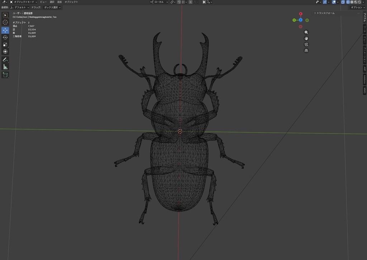This screenshot has height=260, width=367.
Task: Switch to the ARP sidebar tab
Action: click(364, 69)
